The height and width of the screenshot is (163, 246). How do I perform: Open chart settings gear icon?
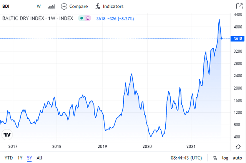tap(238, 147)
